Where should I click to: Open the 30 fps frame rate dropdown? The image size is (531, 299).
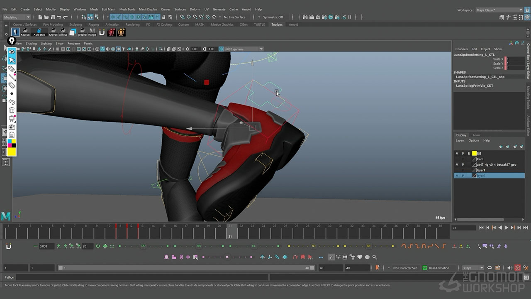coord(473,268)
